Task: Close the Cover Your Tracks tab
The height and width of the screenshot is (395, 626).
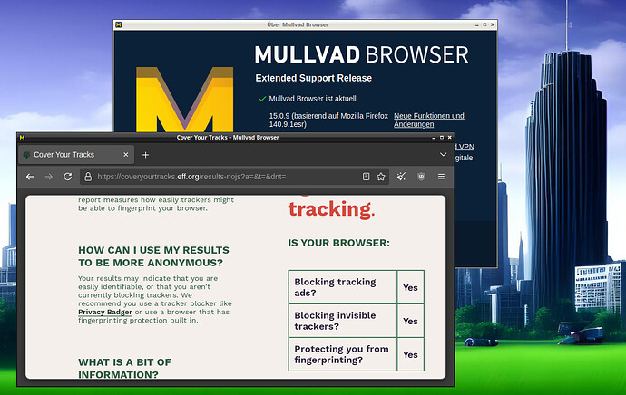Action: [x=126, y=155]
